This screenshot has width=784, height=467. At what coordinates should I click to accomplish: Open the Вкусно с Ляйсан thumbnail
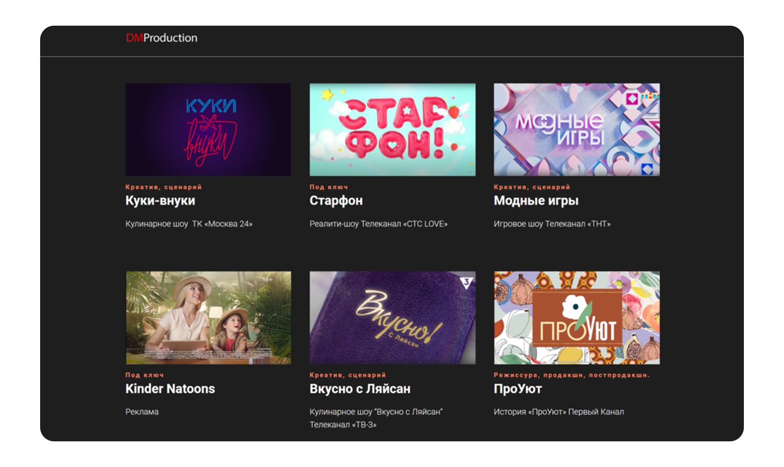point(392,318)
